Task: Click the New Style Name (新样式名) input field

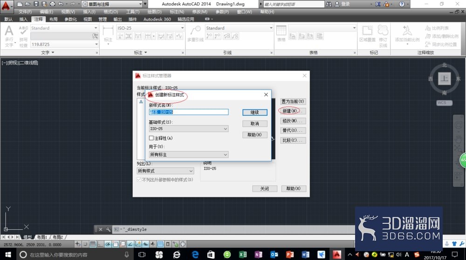Action: coord(189,112)
